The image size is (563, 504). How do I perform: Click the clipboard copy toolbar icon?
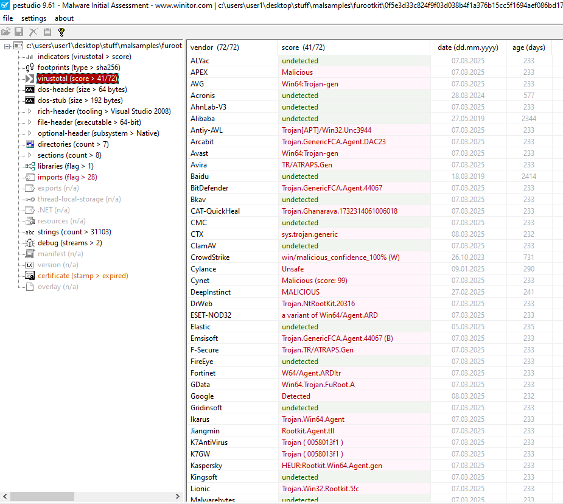point(47,32)
